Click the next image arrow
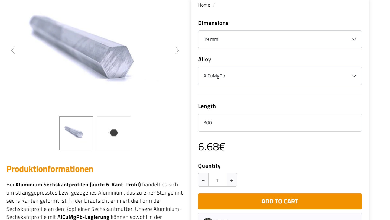 tap(177, 50)
